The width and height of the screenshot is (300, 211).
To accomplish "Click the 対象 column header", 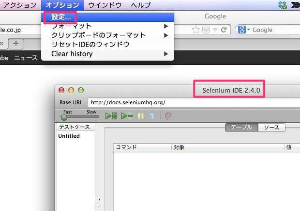I will pyautogui.click(x=228, y=147).
